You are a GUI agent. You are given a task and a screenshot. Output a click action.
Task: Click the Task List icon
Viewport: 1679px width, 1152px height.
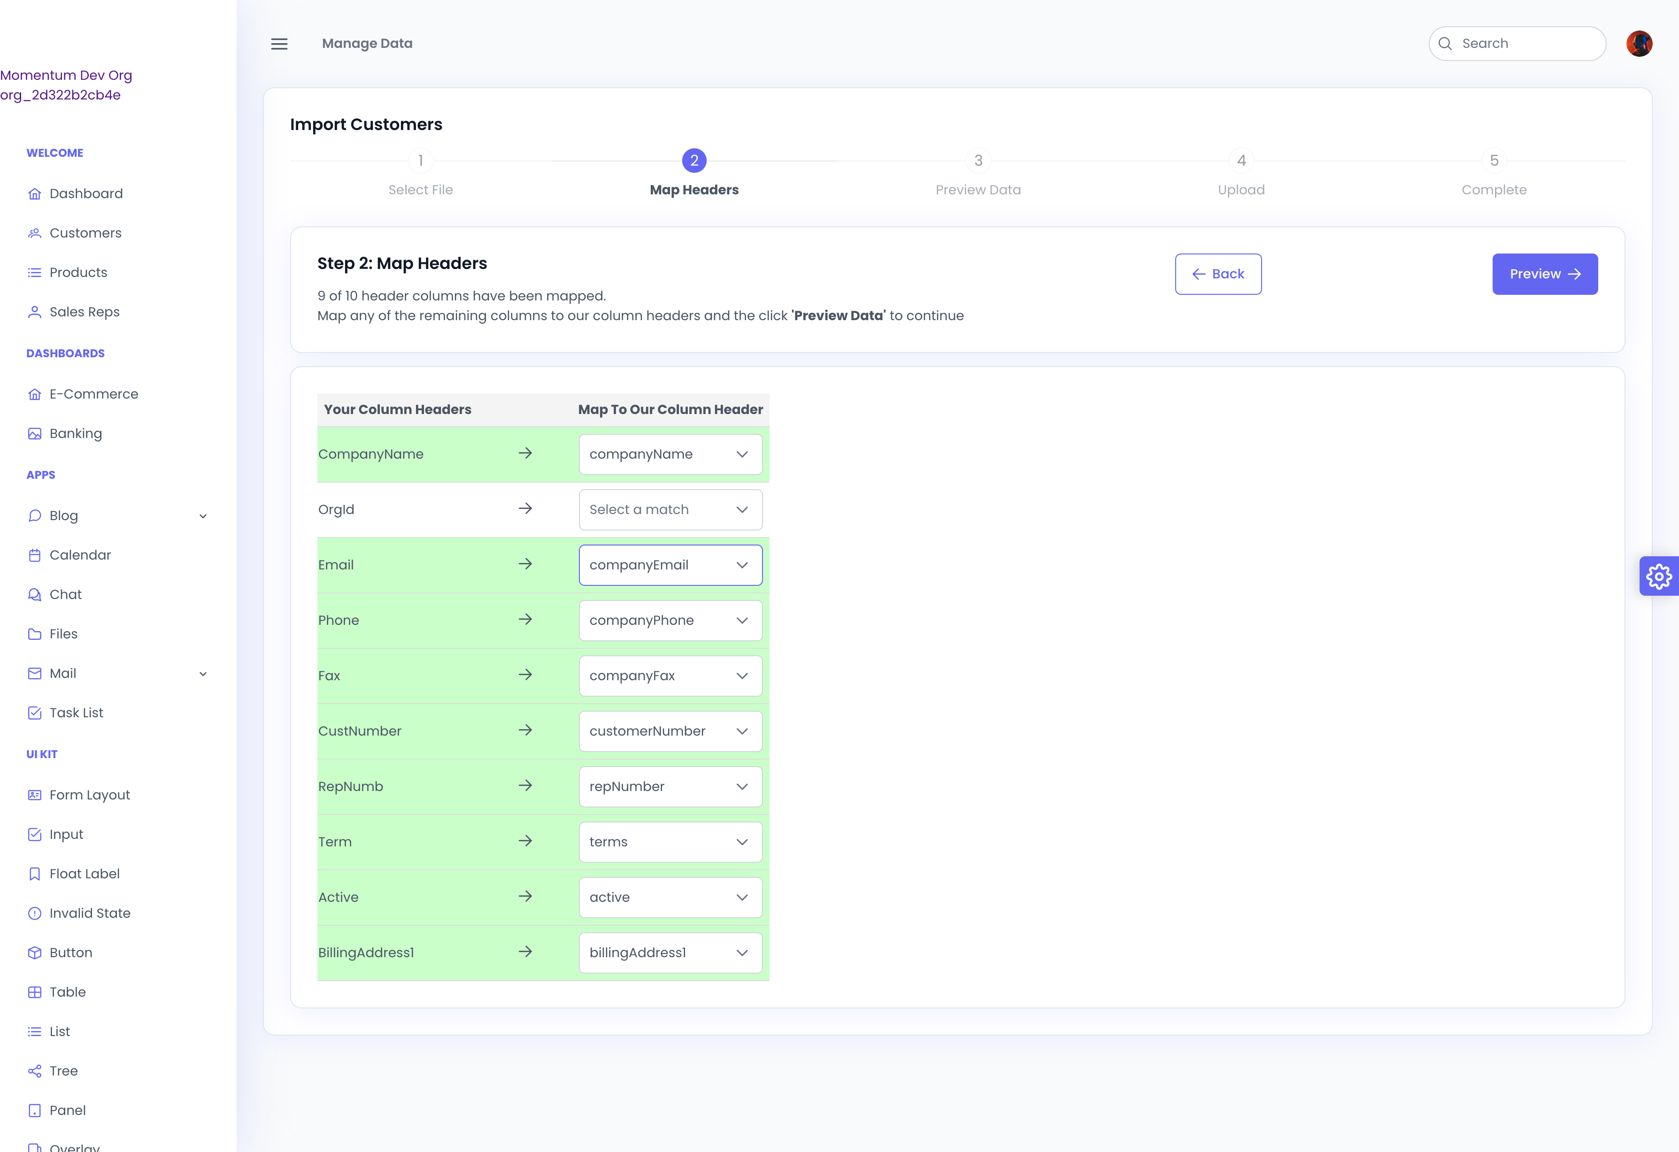(35, 712)
